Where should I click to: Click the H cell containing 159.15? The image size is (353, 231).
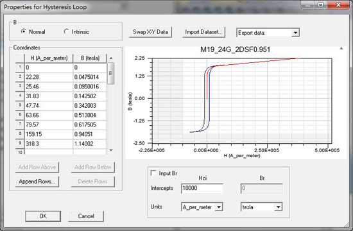(49, 134)
